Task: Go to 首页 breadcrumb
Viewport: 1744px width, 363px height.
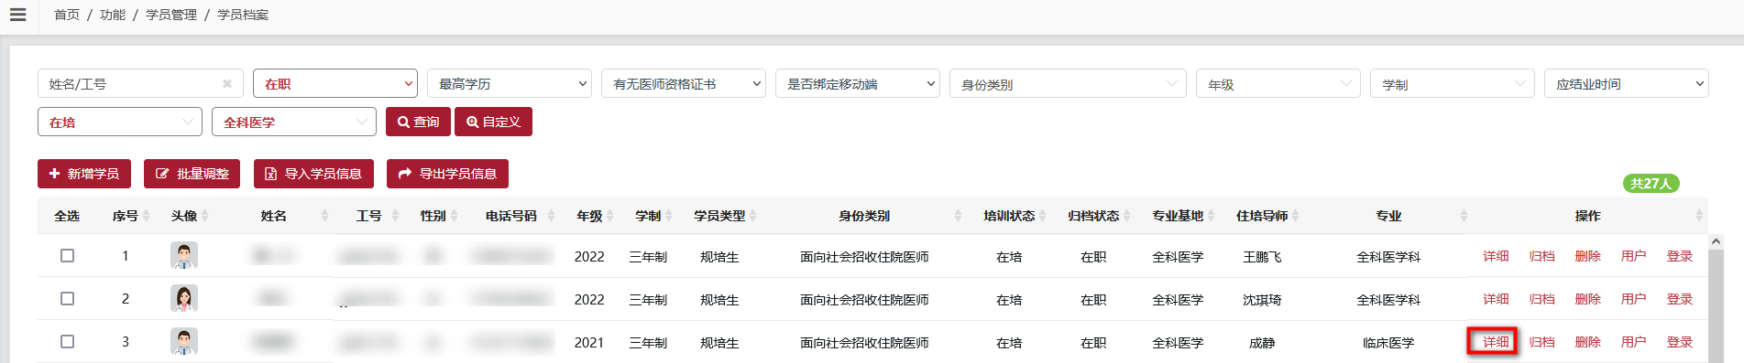Action: (x=67, y=15)
